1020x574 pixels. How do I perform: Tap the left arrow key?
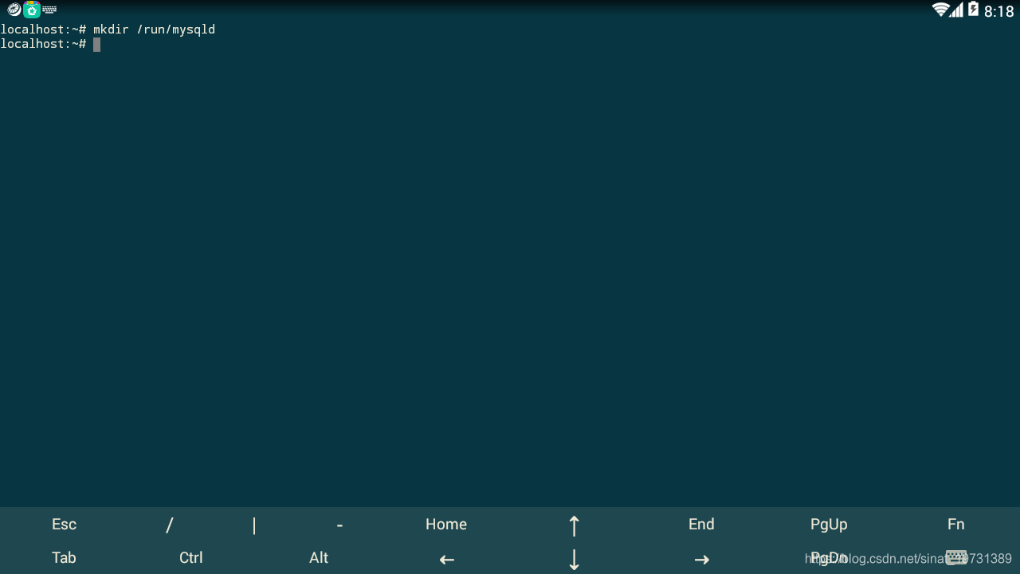(446, 559)
